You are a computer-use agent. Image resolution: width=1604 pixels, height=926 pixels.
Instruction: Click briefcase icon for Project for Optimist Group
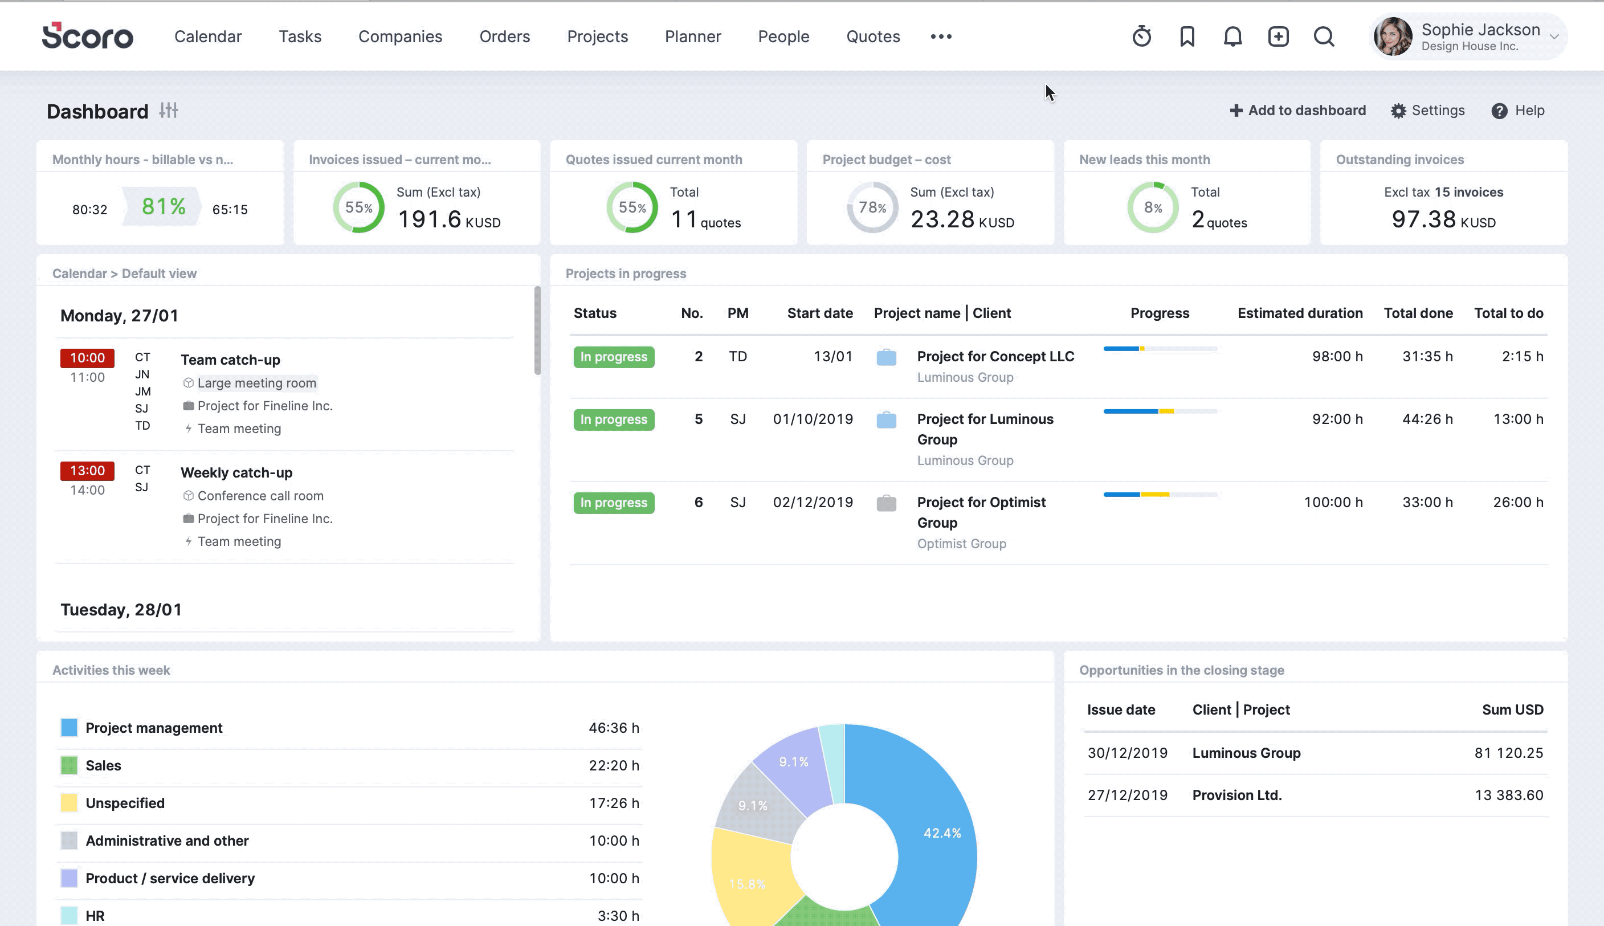point(886,503)
